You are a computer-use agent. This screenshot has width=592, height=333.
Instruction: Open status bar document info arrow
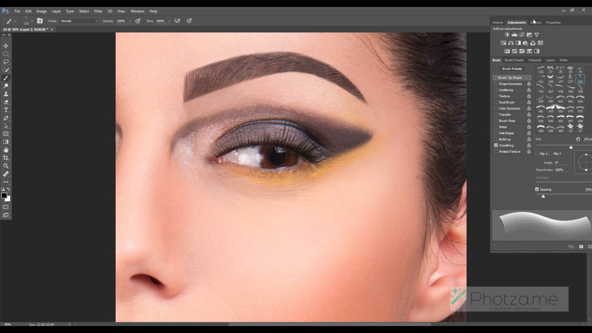tap(69, 325)
